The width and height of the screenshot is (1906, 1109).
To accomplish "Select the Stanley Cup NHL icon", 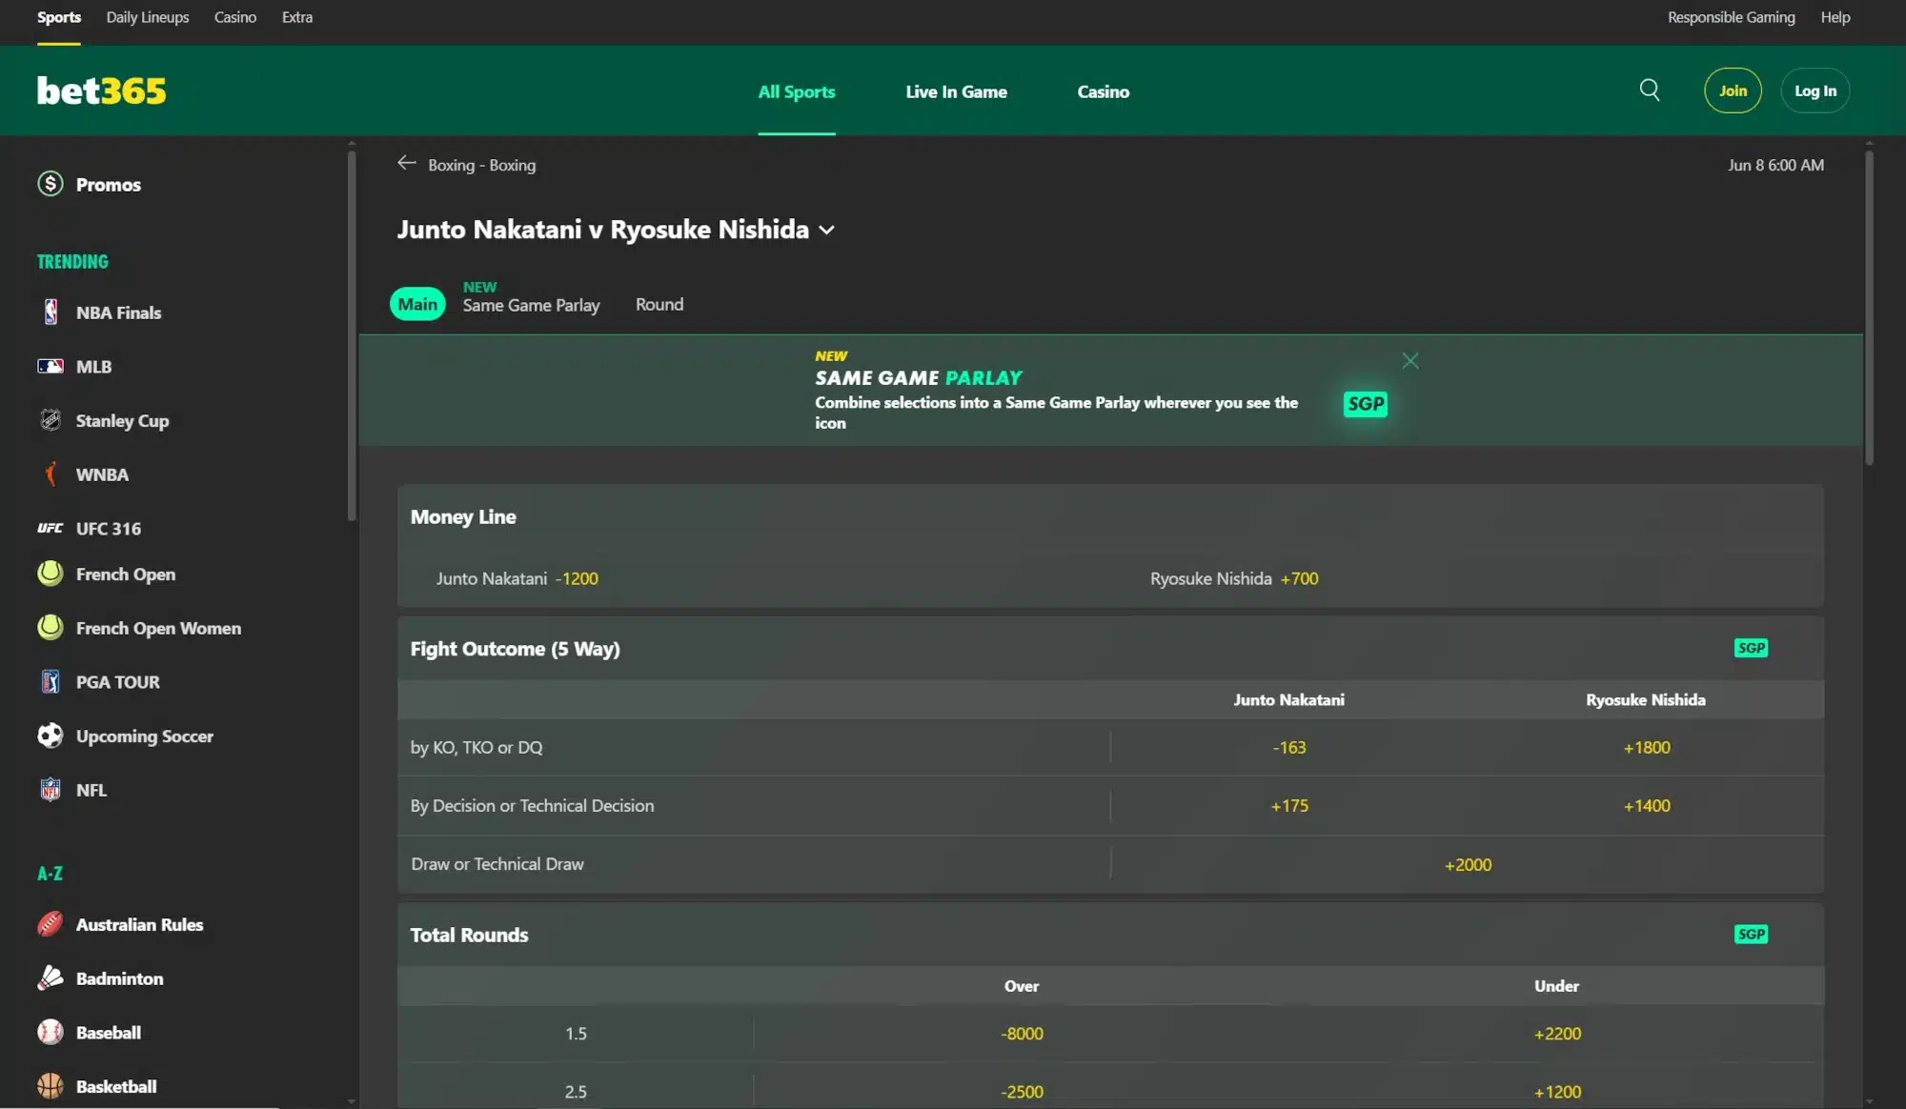I will [51, 420].
